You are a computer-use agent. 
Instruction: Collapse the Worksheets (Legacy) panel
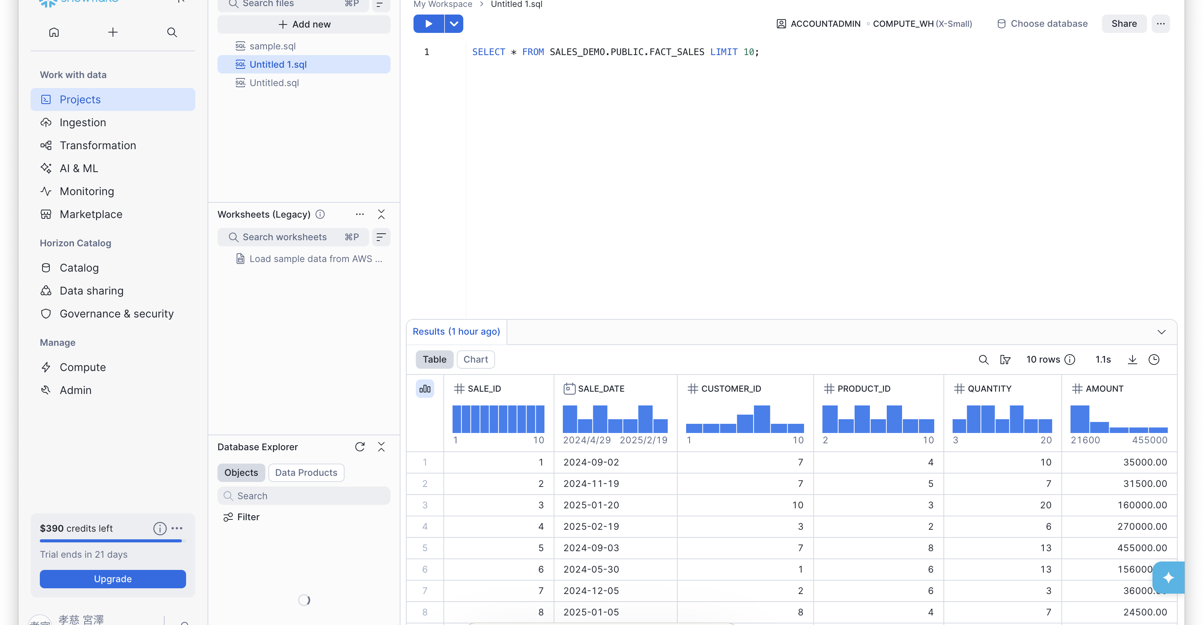point(381,214)
